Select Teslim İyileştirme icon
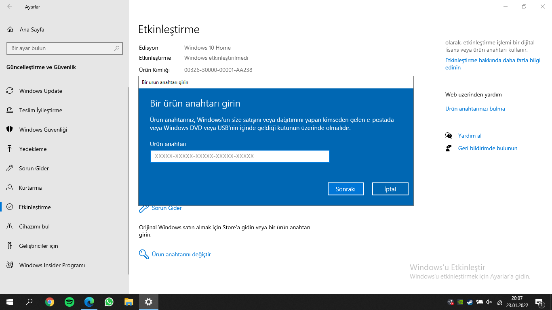Image resolution: width=552 pixels, height=310 pixels. pos(10,110)
